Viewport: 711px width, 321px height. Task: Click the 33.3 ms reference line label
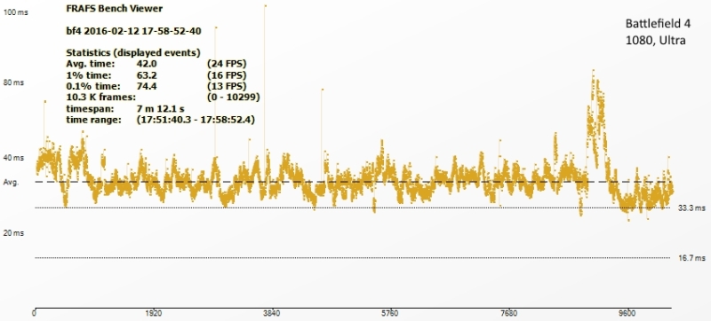pyautogui.click(x=692, y=208)
